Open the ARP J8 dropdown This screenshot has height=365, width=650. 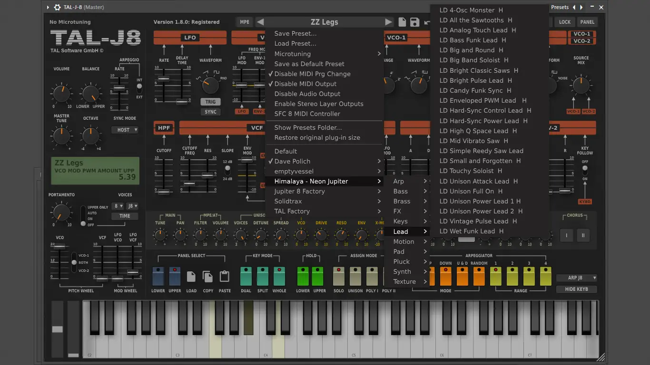[576, 278]
